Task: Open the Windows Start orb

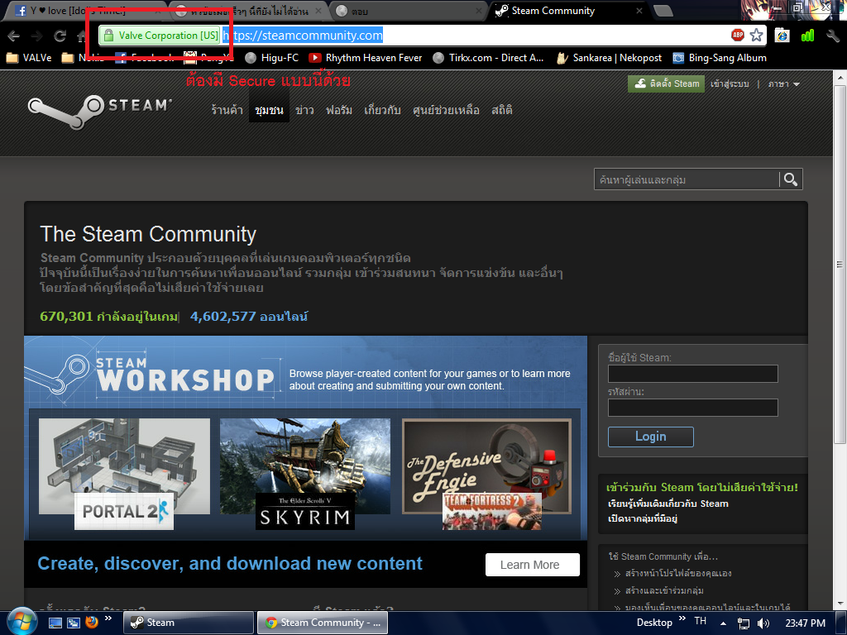Action: point(22,622)
